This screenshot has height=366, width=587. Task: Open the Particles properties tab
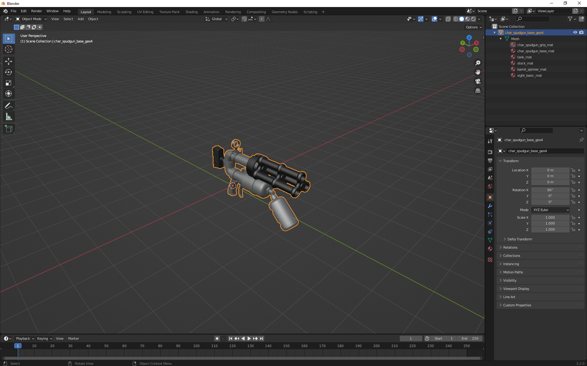[490, 214]
